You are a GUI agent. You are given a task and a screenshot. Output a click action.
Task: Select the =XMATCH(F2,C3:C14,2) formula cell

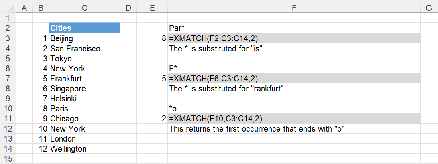coord(294,38)
